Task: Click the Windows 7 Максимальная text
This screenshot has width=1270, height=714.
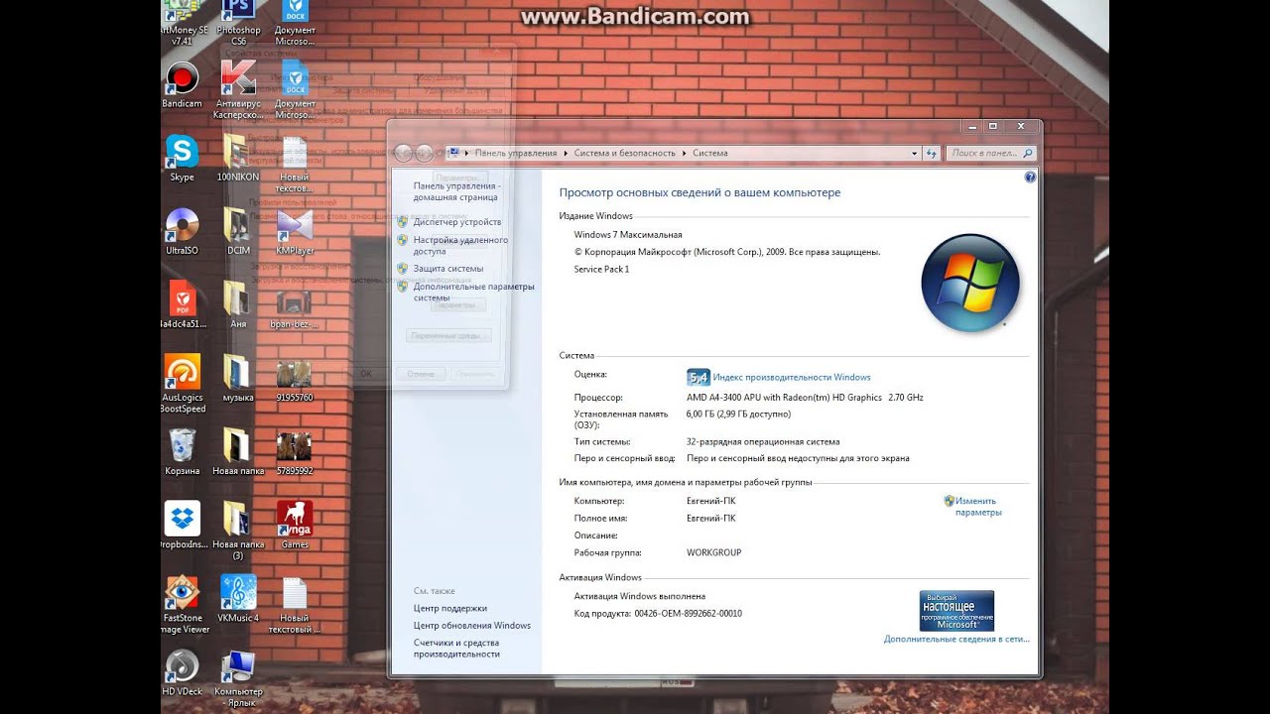Action: (x=628, y=235)
